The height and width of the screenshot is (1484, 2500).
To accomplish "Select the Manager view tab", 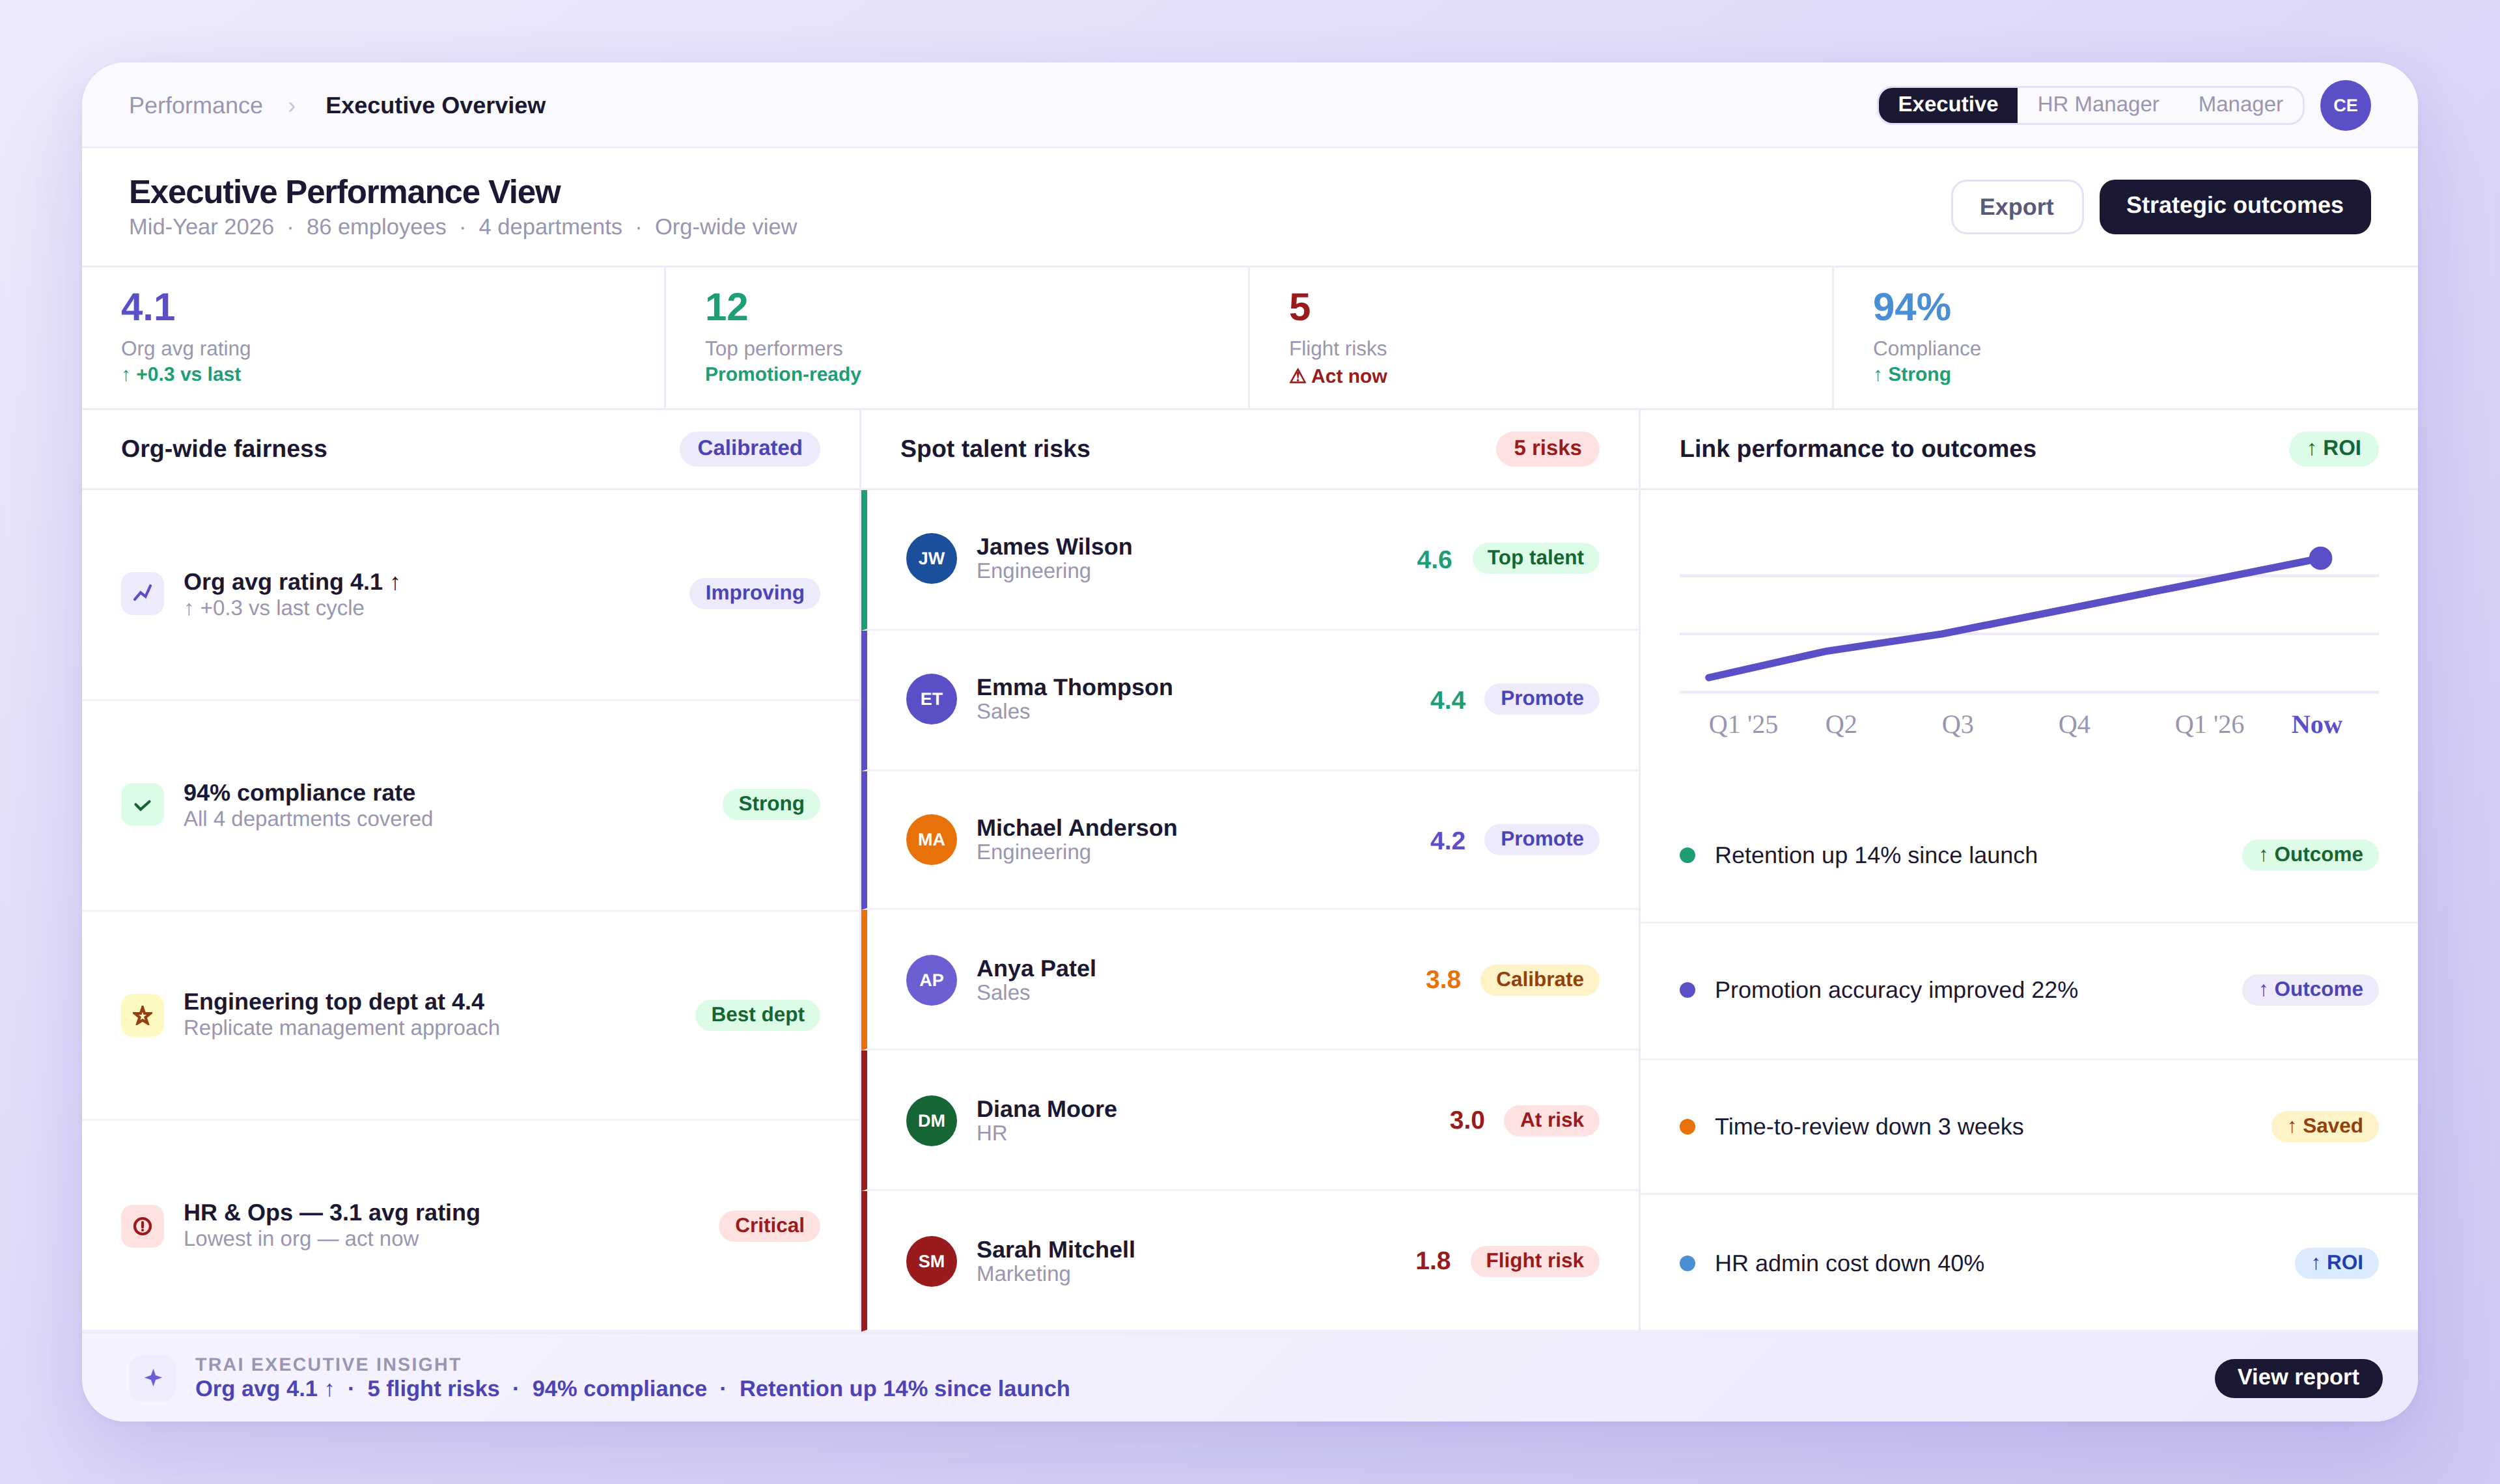I will point(2239,104).
